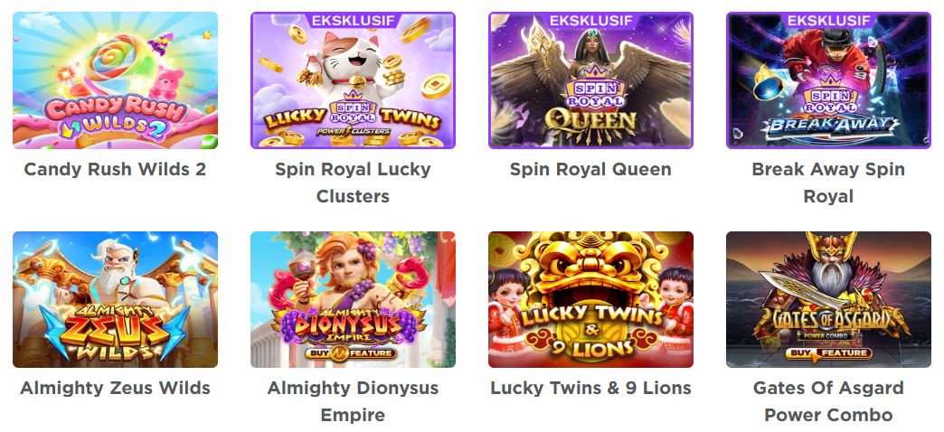Click the EKSKLUSIF badge on Break Away card

[x=828, y=20]
